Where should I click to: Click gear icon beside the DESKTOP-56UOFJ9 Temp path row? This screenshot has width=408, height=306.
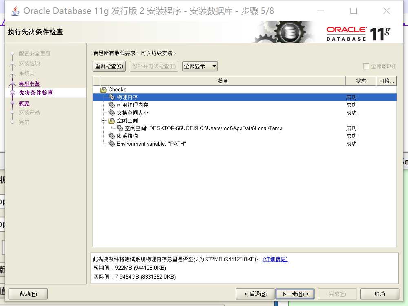click(x=120, y=128)
